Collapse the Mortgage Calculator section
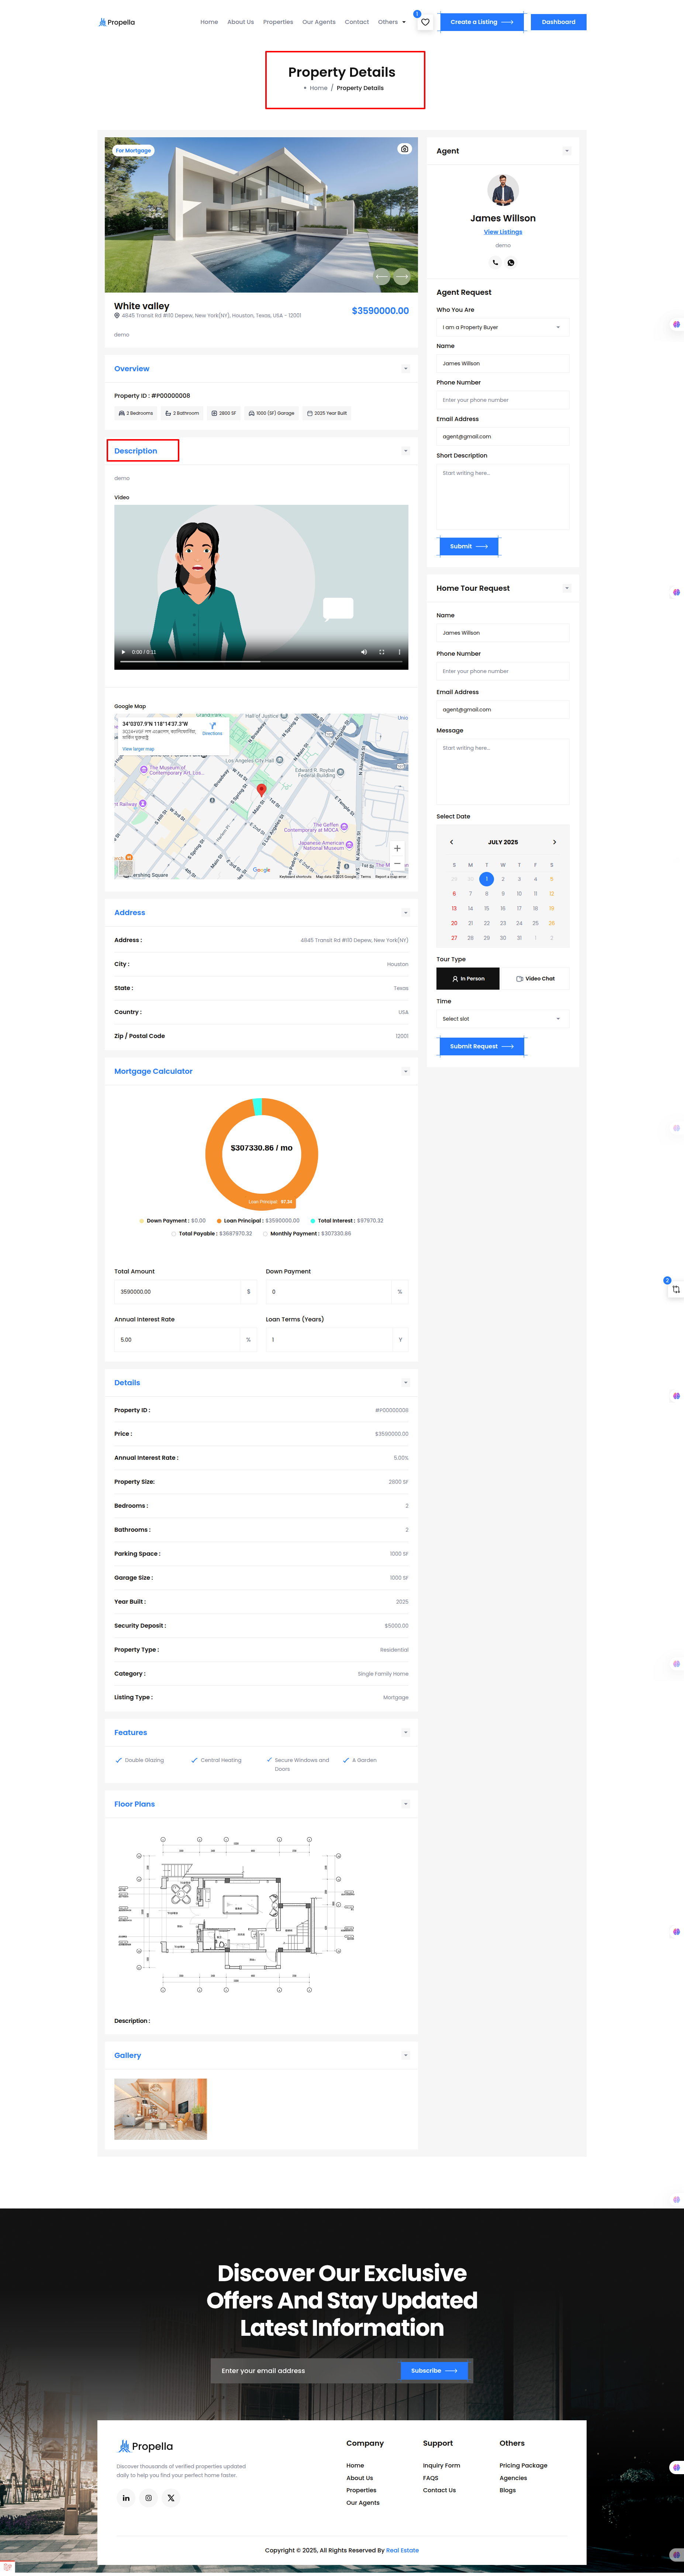This screenshot has height=2576, width=684. click(405, 1071)
